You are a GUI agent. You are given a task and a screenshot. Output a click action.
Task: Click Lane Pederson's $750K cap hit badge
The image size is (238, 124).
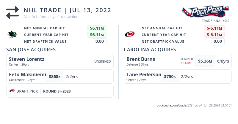(170, 77)
